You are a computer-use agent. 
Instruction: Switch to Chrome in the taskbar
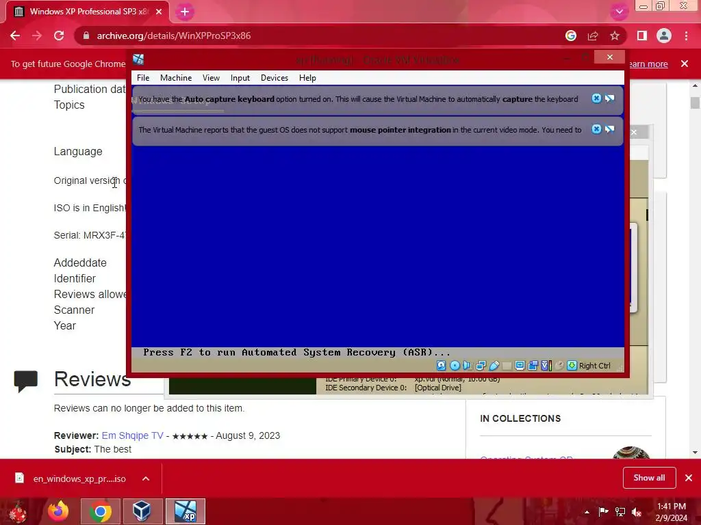click(x=101, y=511)
